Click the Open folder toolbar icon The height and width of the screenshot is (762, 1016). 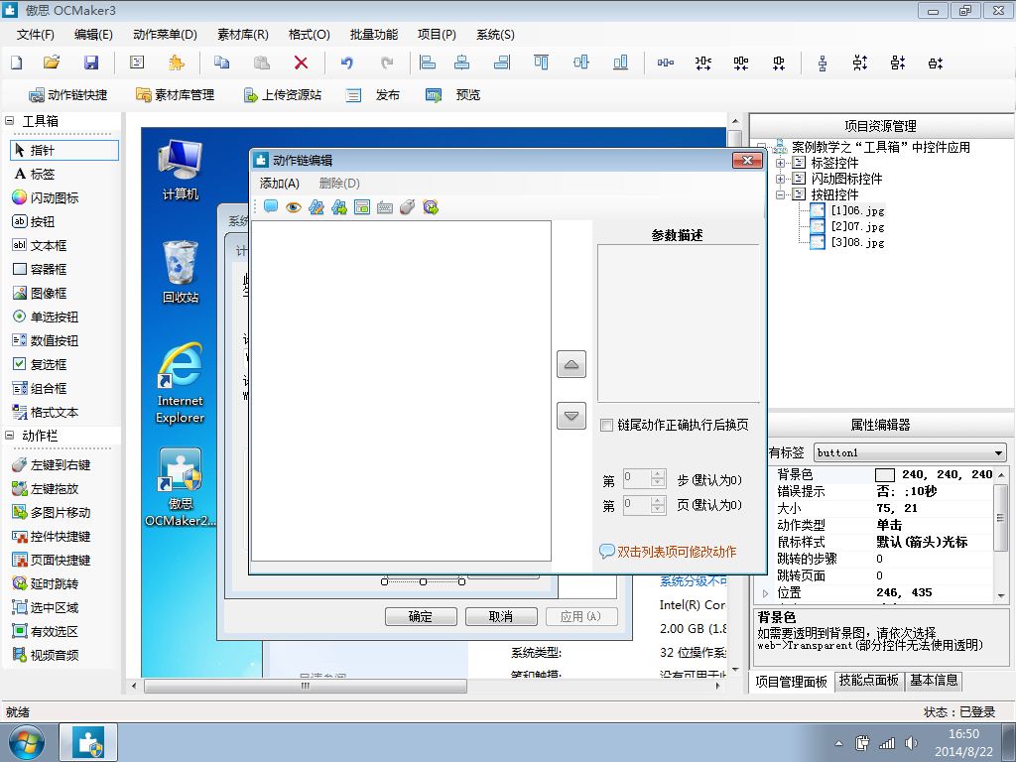[52, 63]
